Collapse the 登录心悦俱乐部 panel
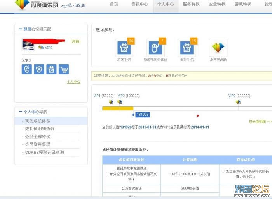 pos(20,29)
